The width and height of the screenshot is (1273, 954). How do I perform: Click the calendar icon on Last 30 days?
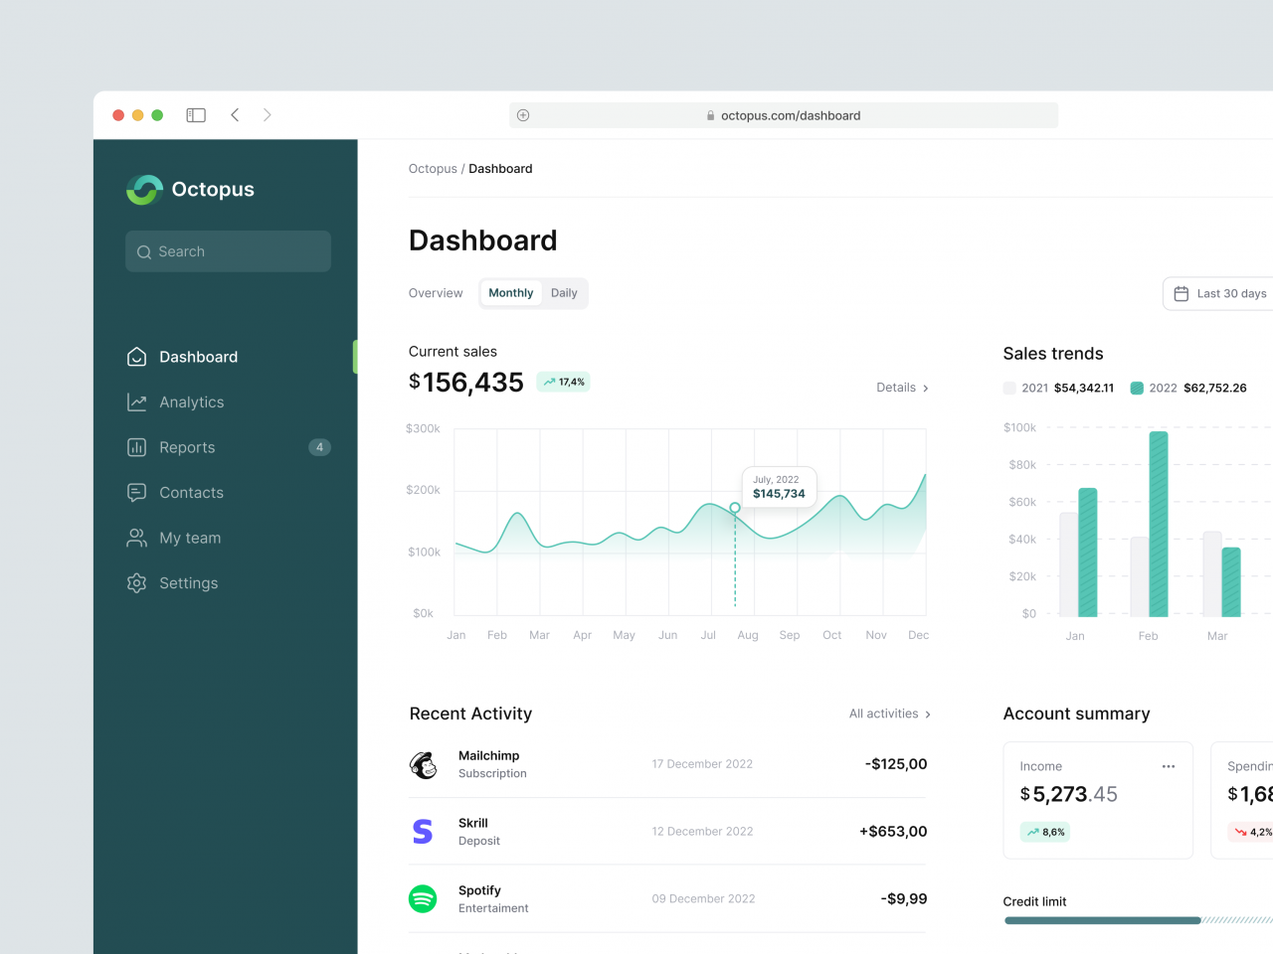coord(1182,293)
